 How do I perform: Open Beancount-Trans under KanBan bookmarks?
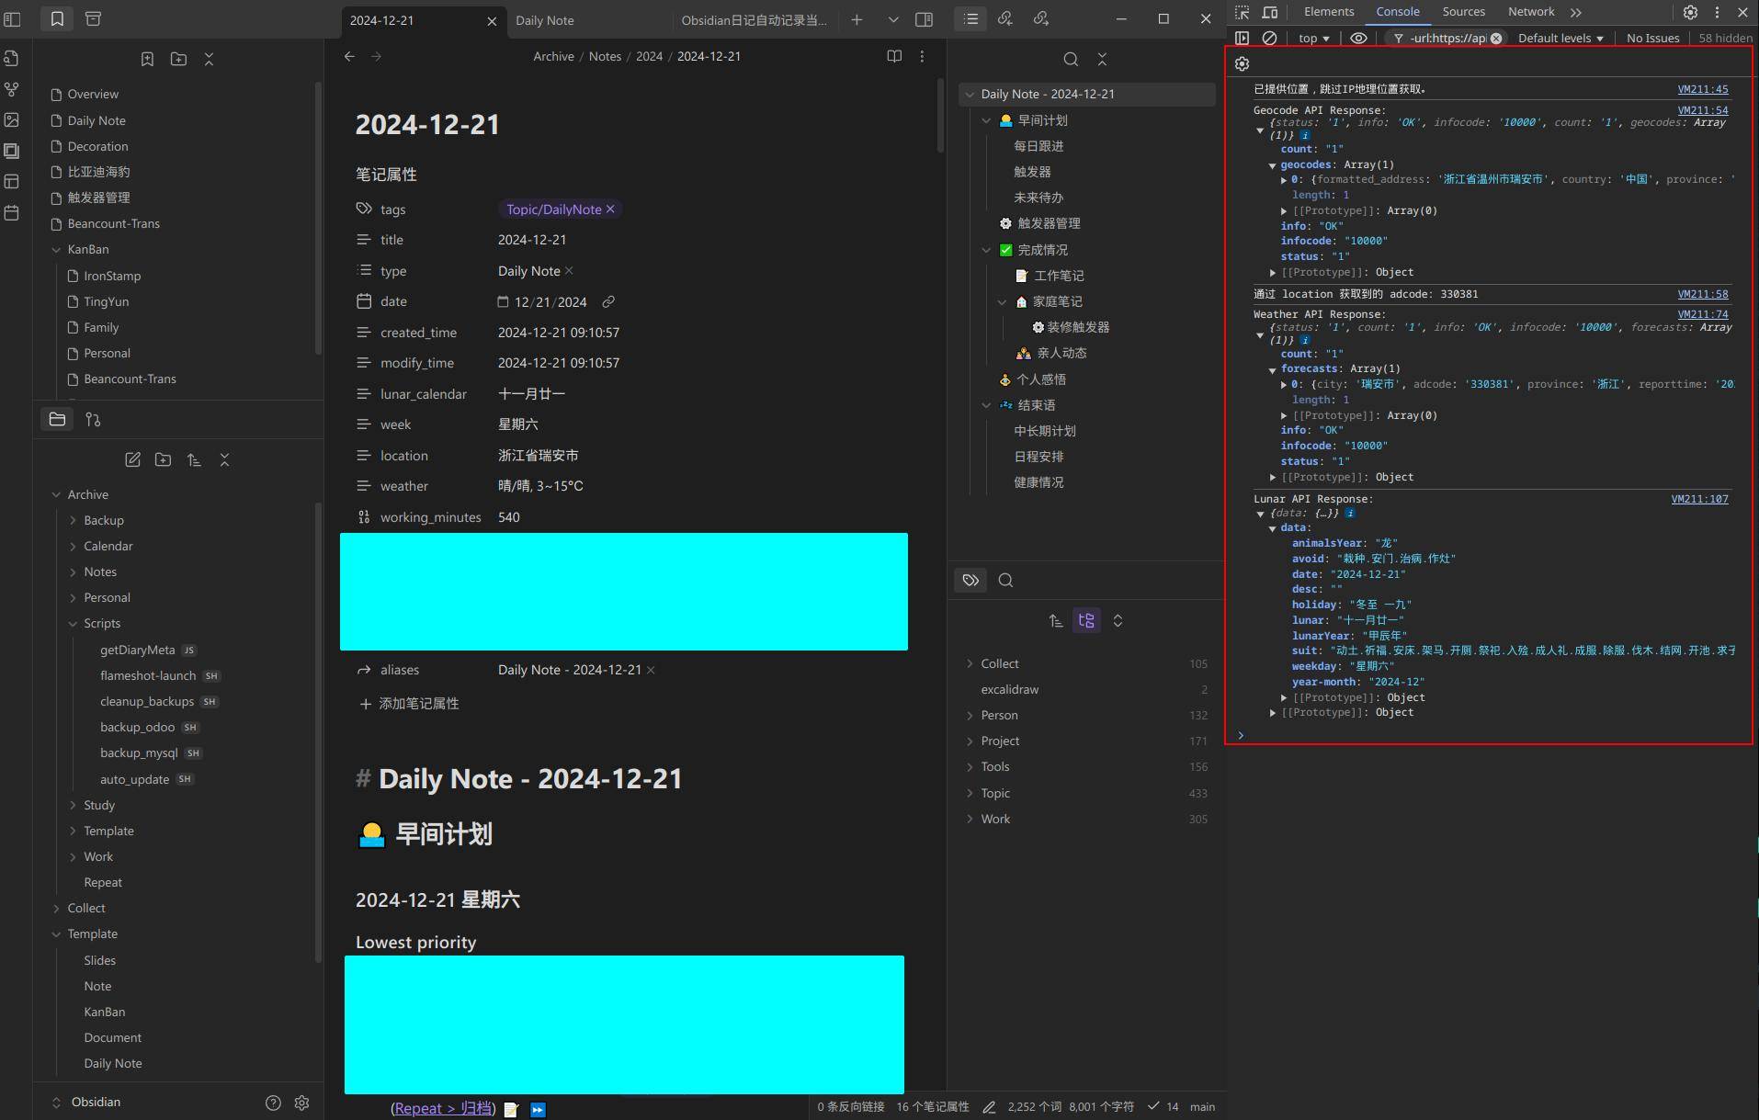130,379
